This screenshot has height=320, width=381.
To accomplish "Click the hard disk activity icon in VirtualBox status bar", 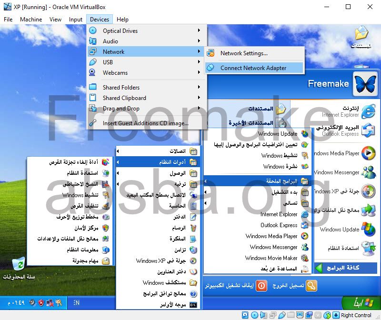I will [245, 315].
